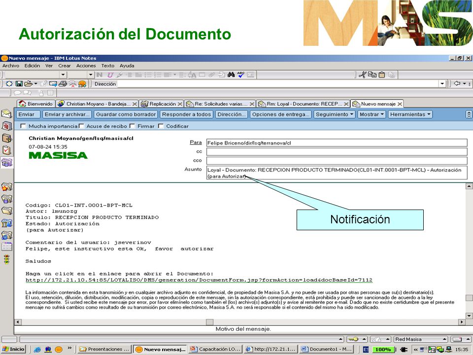The width and height of the screenshot is (473, 355).
Task: Click the globe icon in navigation toolbar
Action: [82, 84]
